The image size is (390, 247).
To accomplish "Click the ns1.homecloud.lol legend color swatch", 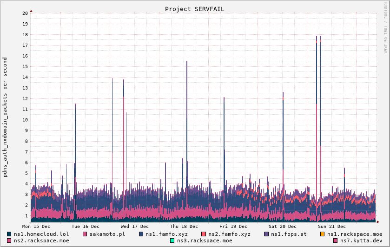I will click(x=9, y=234).
